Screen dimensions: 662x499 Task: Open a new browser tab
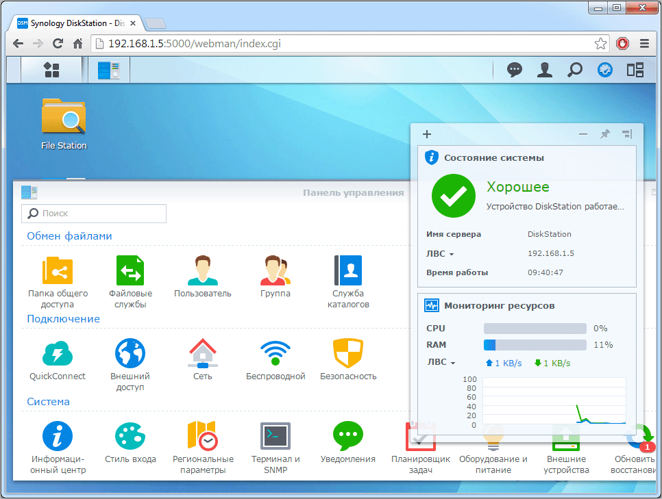pyautogui.click(x=156, y=23)
